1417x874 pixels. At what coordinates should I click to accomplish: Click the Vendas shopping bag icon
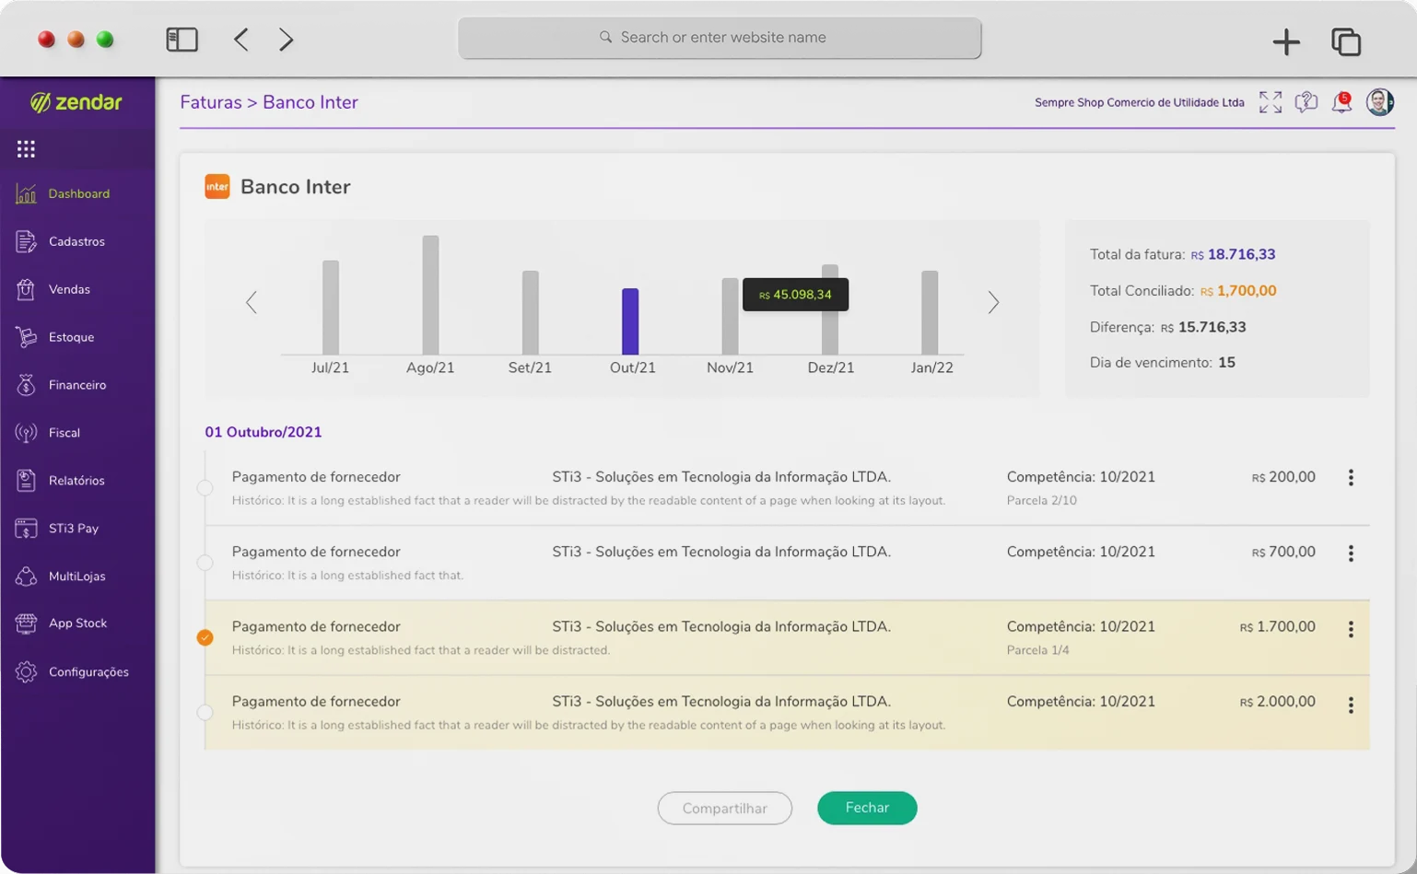[x=26, y=289]
